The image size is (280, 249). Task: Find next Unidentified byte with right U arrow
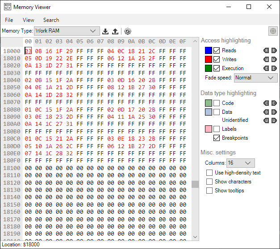point(274,120)
